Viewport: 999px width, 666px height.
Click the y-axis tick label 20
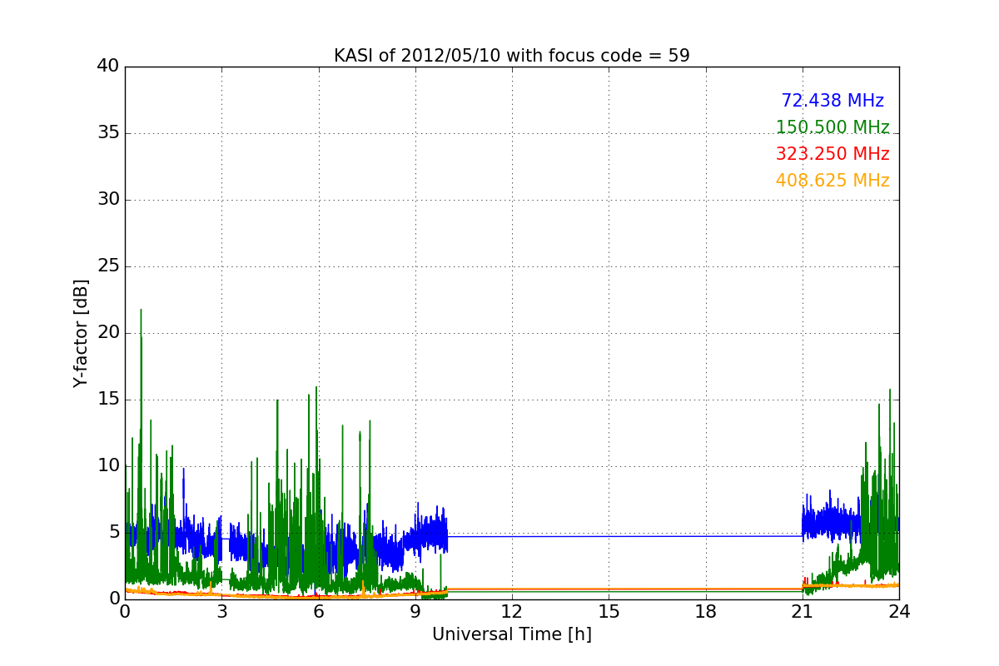(108, 333)
